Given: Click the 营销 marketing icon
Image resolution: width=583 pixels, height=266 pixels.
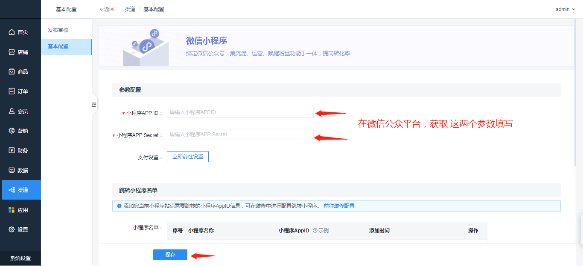Looking at the screenshot, I should tap(12, 131).
